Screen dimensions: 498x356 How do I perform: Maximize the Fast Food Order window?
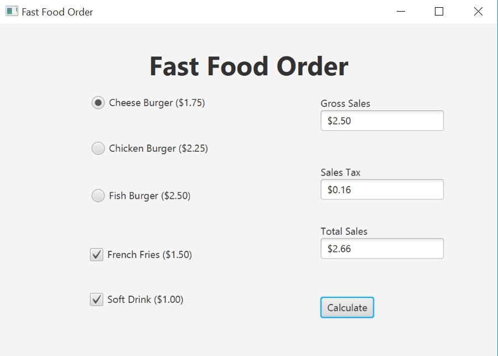tap(439, 12)
